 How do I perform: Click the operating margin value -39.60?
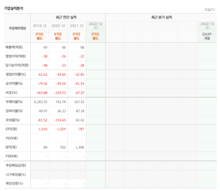point(61,75)
